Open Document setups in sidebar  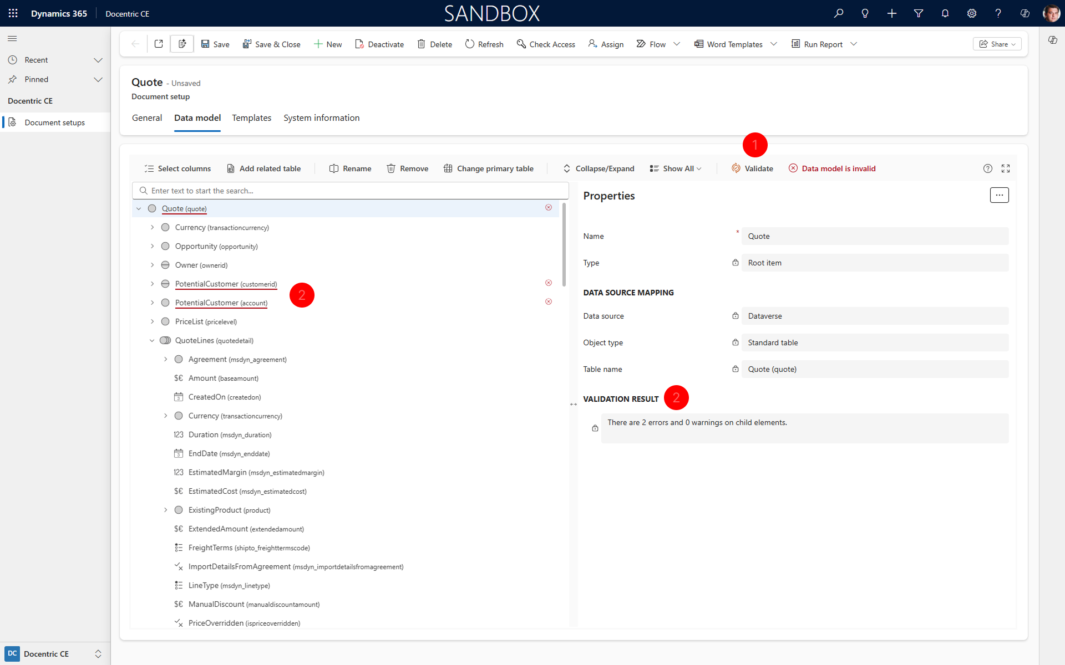pyautogui.click(x=55, y=122)
